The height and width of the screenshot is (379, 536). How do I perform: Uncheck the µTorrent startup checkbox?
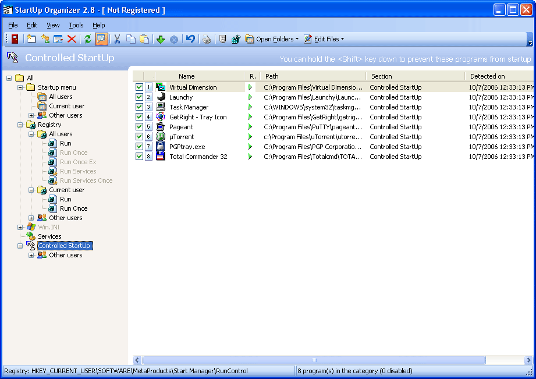139,136
